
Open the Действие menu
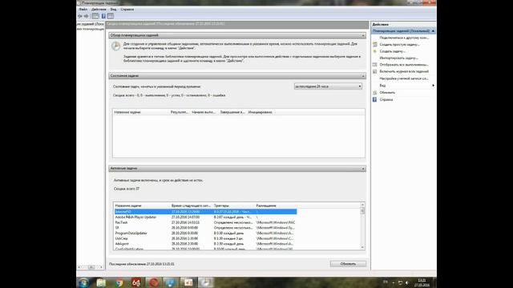[99, 10]
